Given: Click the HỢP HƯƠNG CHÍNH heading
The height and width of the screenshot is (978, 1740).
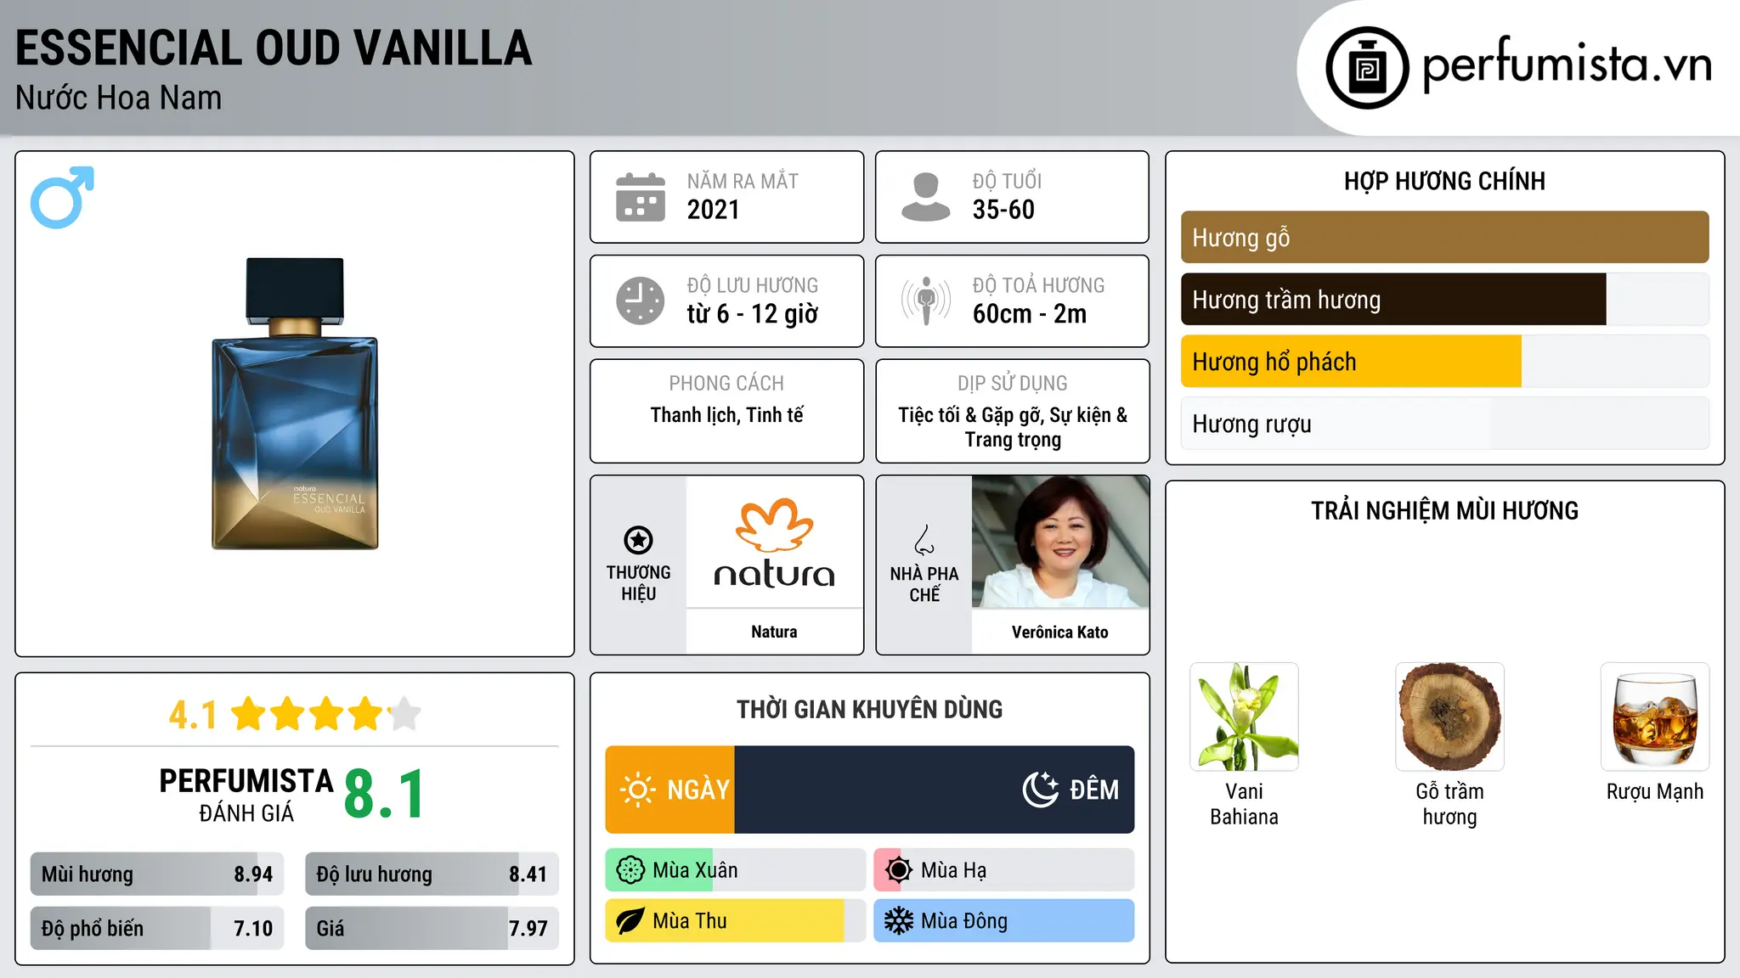Looking at the screenshot, I should tap(1444, 181).
